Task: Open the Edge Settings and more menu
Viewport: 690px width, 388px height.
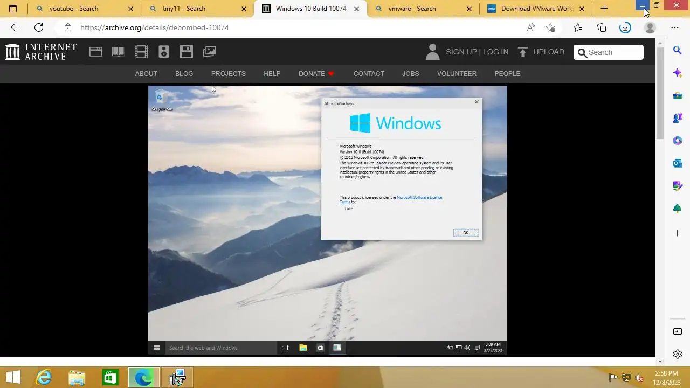Action: [675, 27]
